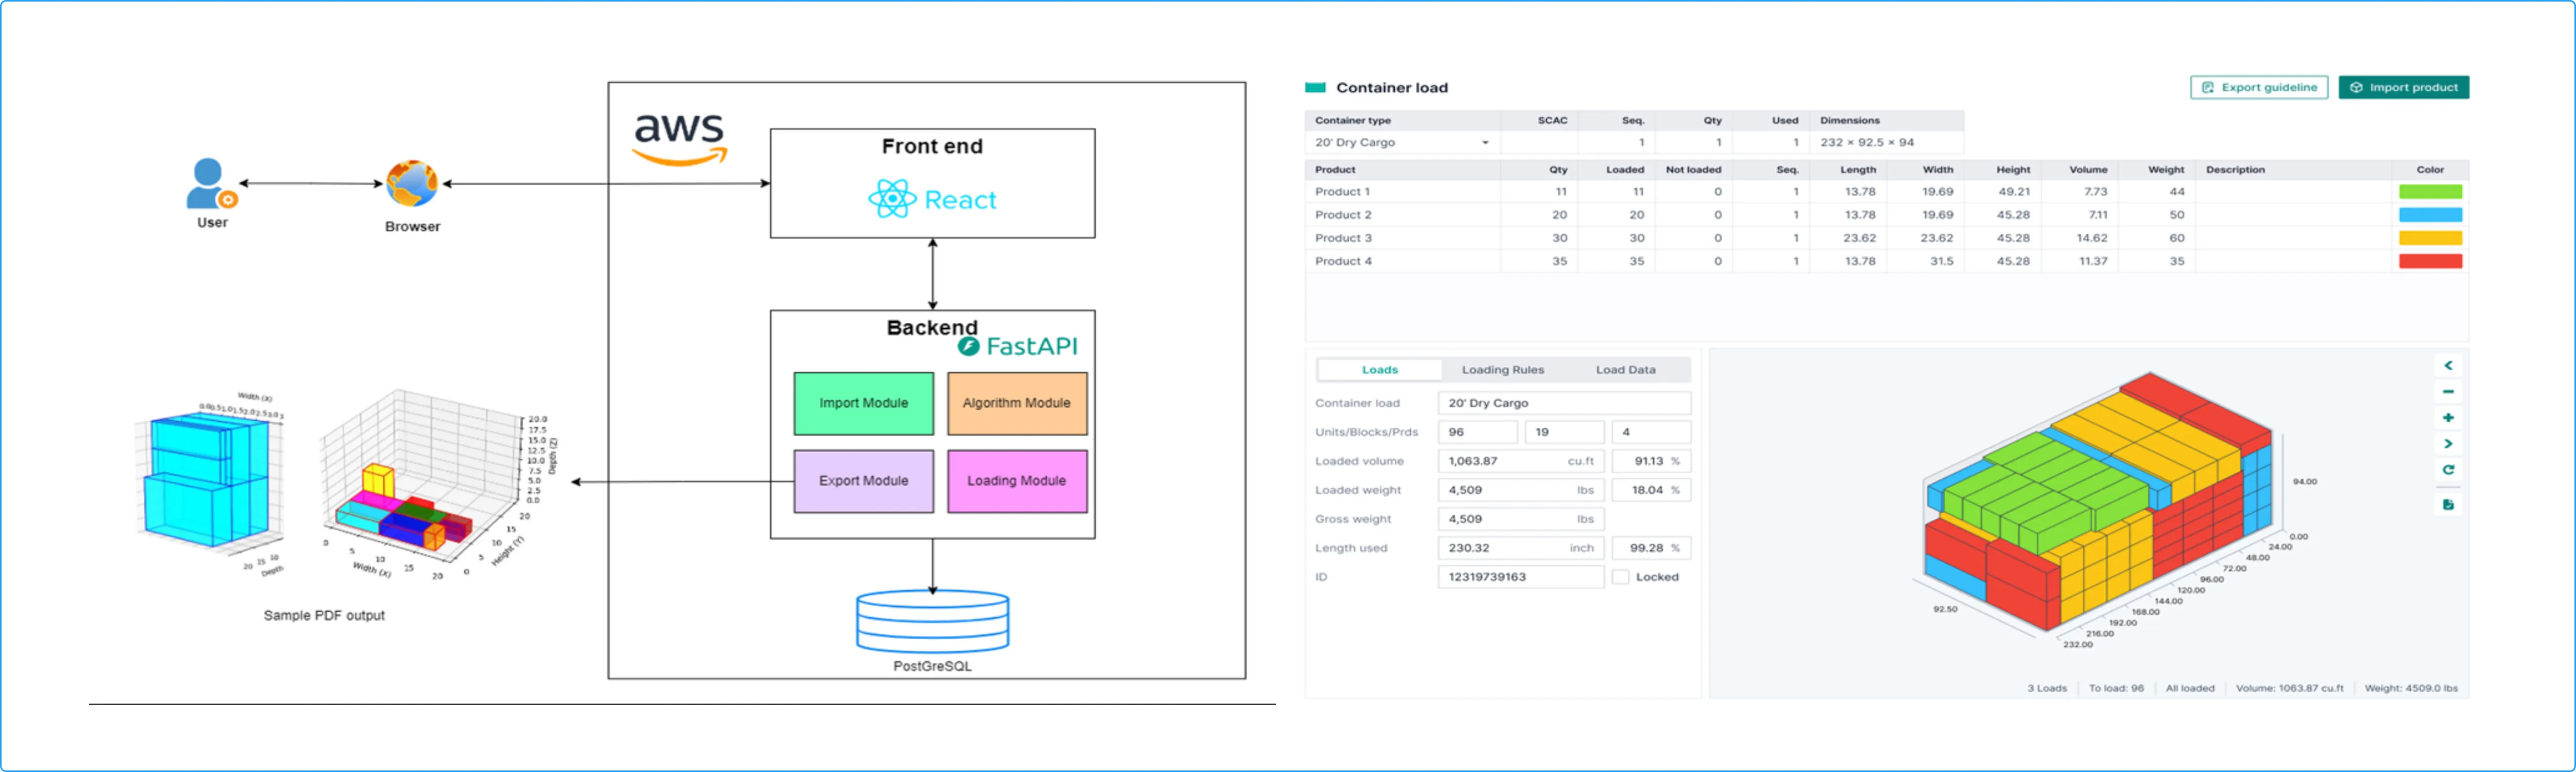The image size is (2576, 772).
Task: Click the Loaded weight lbs field
Action: click(1520, 489)
